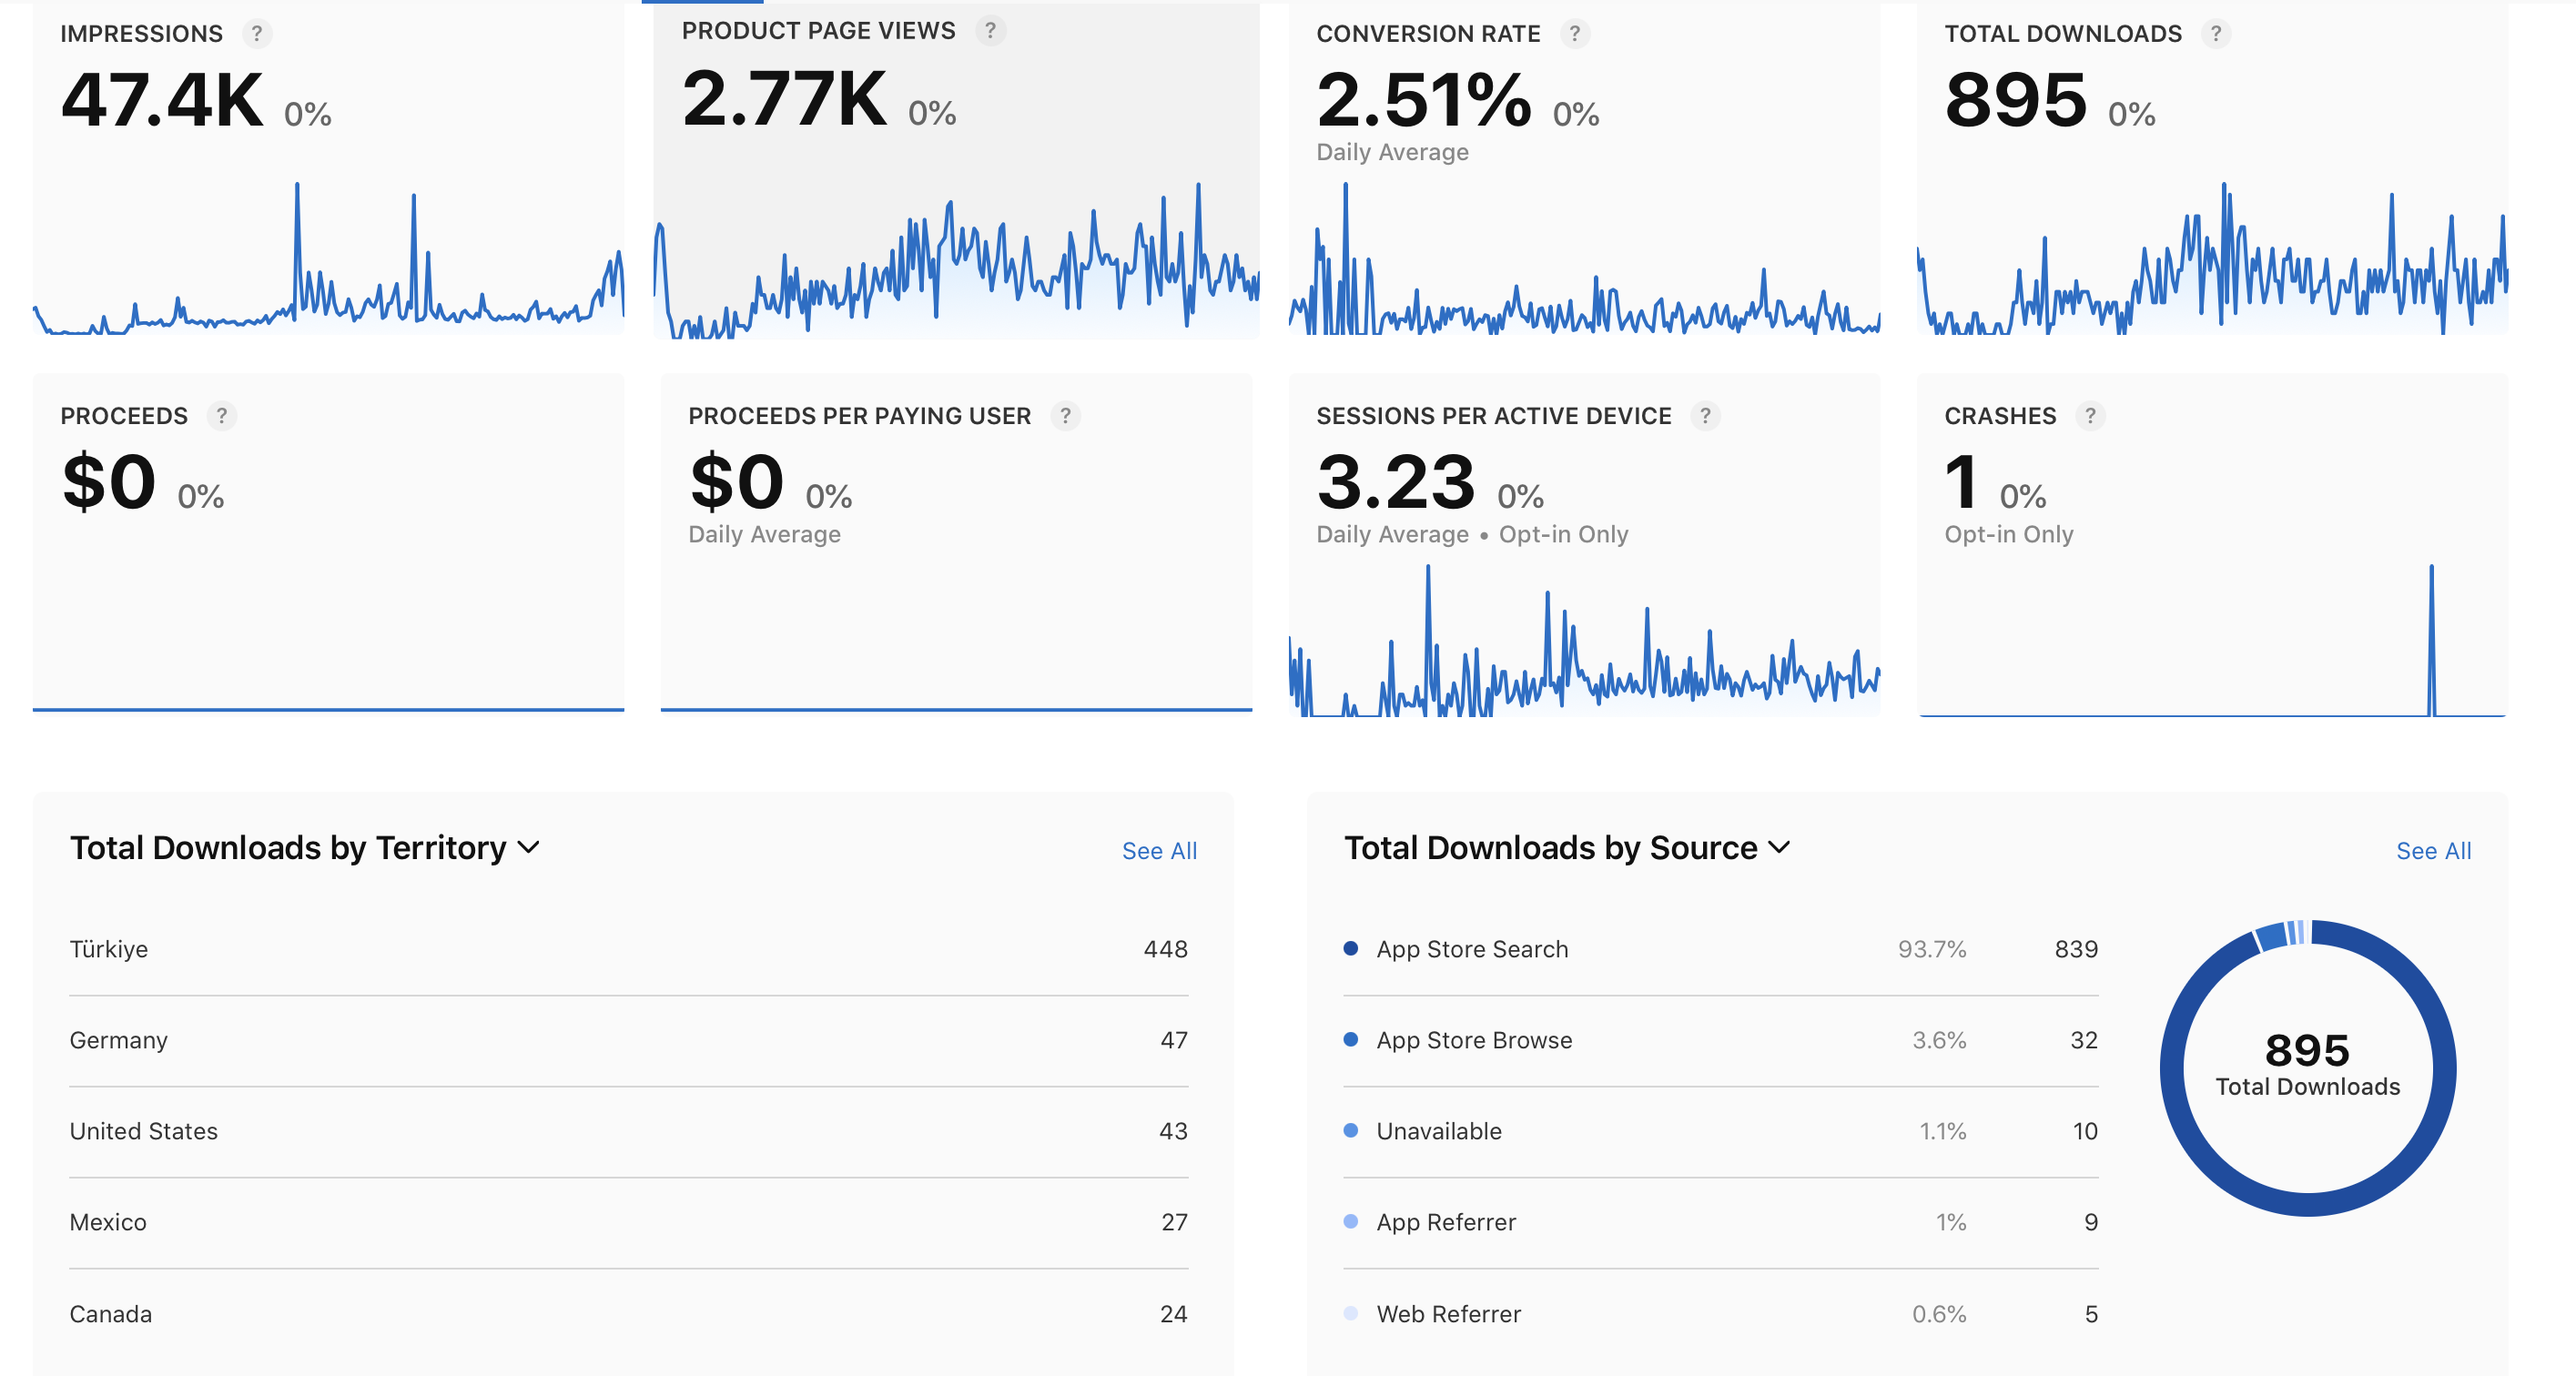Viewport: 2576px width, 1376px height.
Task: Click the 448 downloads count for Türkiye
Action: point(1165,949)
